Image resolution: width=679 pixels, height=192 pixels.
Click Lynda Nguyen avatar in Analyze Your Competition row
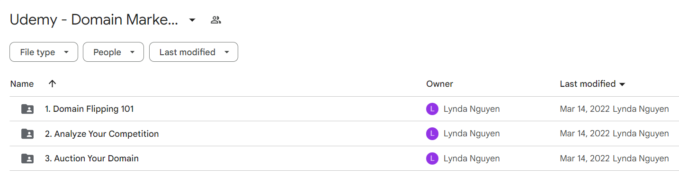(x=432, y=134)
